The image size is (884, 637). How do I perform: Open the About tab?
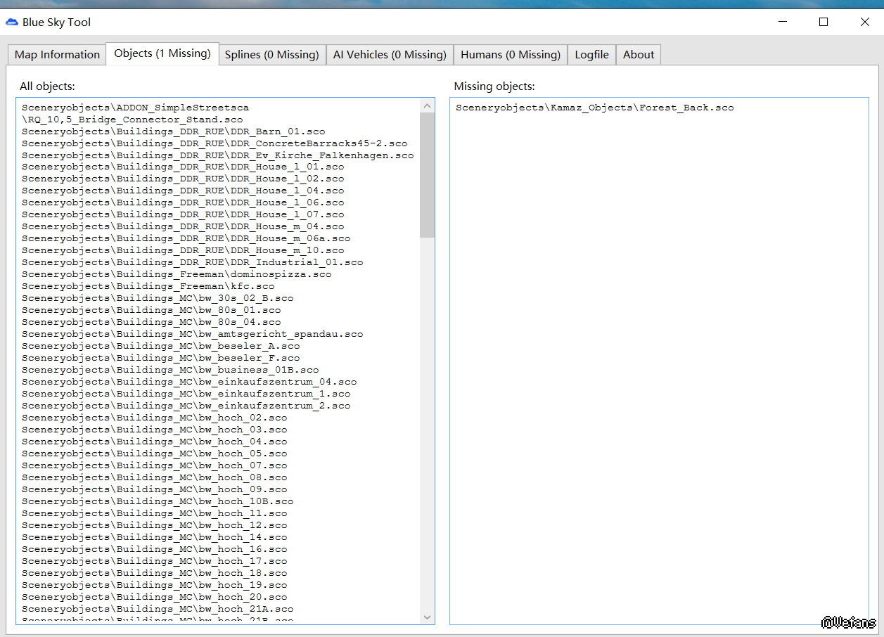[639, 55]
